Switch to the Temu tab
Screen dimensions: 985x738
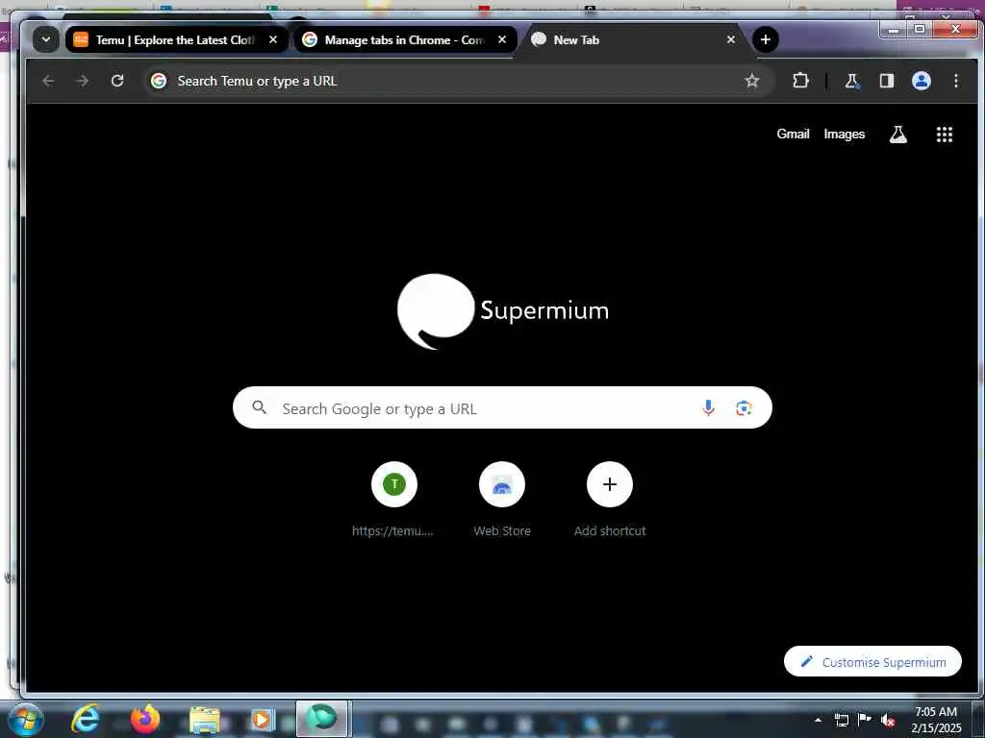coord(177,39)
